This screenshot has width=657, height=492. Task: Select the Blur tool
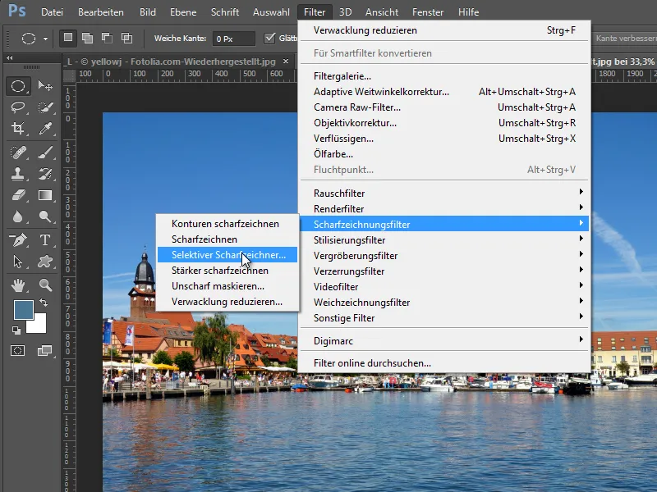(x=17, y=216)
